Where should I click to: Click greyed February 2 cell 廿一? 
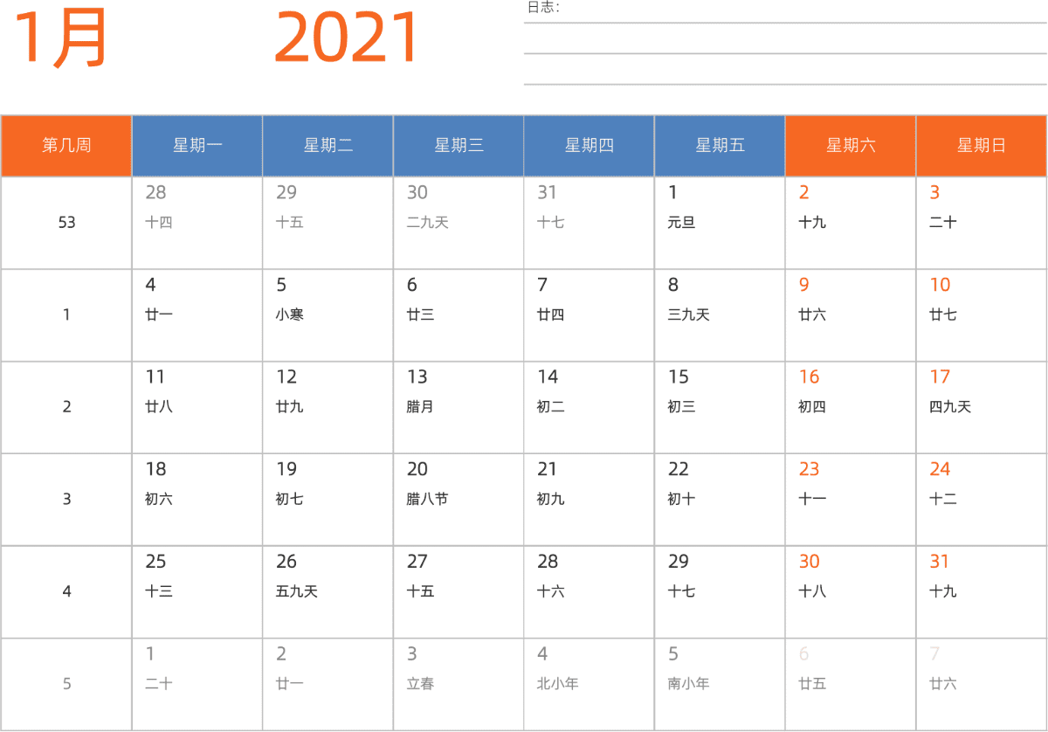point(327,684)
